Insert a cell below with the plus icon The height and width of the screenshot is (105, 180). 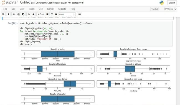click(8, 14)
